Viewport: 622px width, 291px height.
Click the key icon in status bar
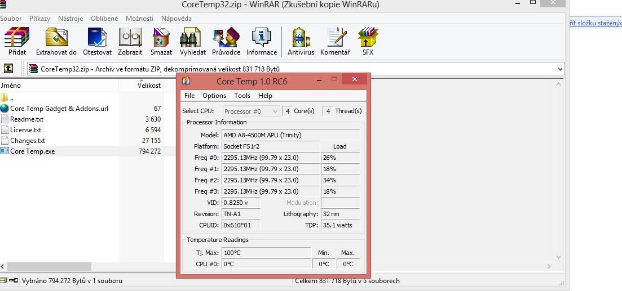14,280
